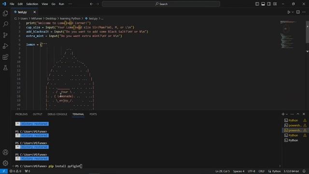
Task: Open the File menu
Action: [12, 4]
